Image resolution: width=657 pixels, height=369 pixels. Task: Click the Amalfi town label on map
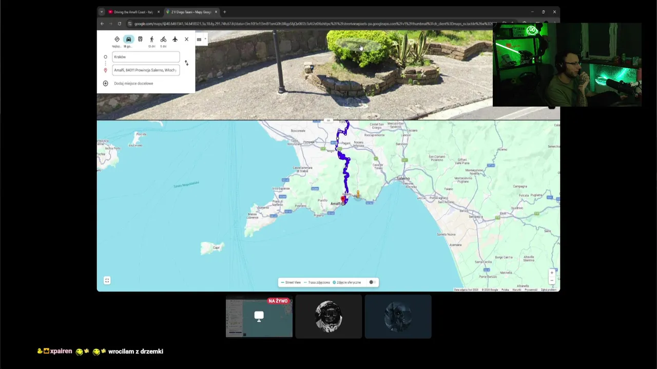335,204
